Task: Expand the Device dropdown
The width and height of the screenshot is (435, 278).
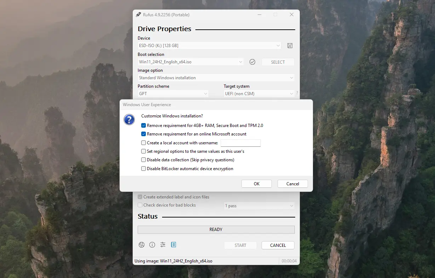Action: coord(209,46)
